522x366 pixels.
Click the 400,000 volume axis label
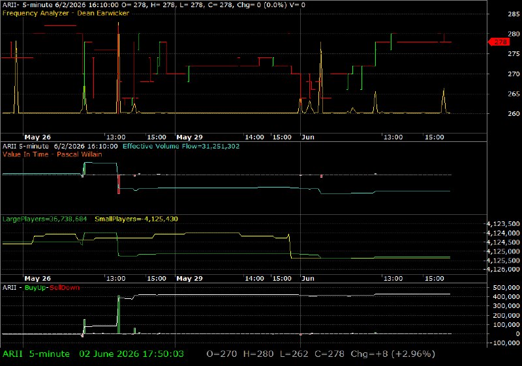506,296
